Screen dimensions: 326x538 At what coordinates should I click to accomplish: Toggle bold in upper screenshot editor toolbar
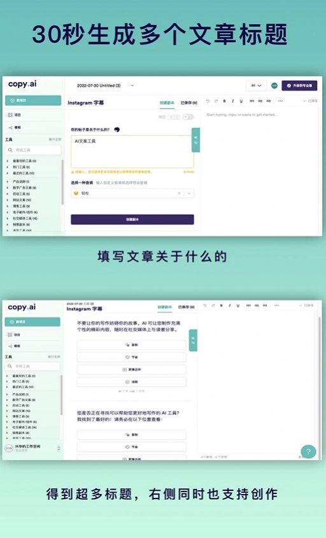[225, 101]
